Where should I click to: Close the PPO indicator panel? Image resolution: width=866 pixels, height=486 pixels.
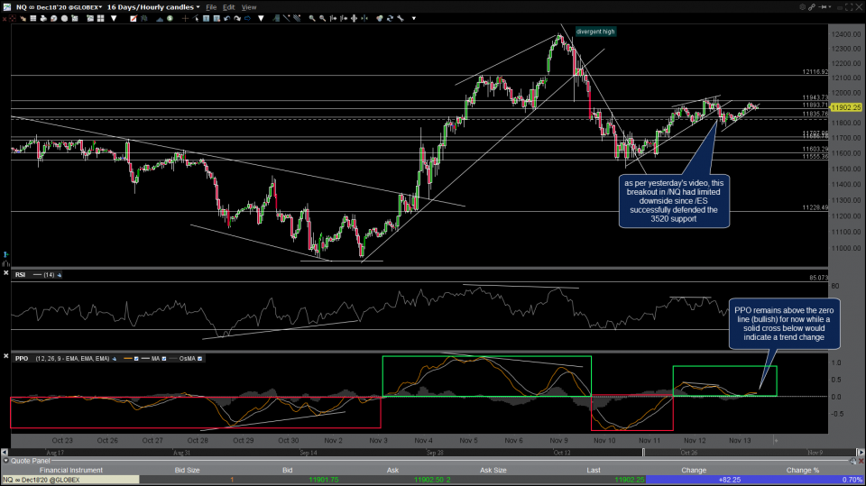[x=5, y=356]
